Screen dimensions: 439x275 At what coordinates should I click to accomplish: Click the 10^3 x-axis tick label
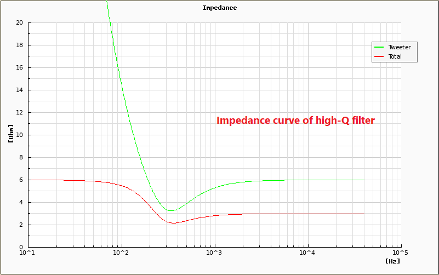pyautogui.click(x=214, y=253)
